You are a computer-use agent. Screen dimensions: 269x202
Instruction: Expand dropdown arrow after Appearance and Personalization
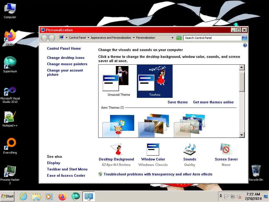click(134, 38)
